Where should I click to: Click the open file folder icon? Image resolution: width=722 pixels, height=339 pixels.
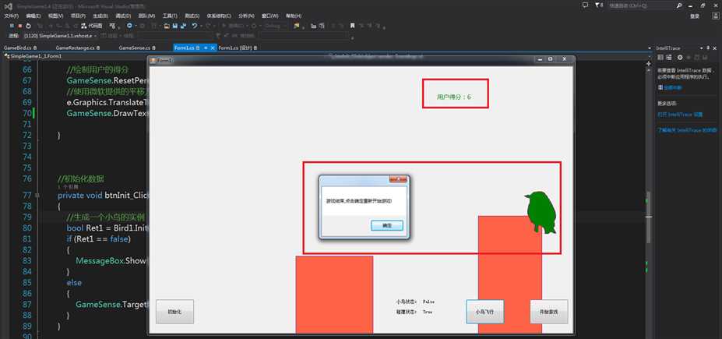tap(167, 26)
